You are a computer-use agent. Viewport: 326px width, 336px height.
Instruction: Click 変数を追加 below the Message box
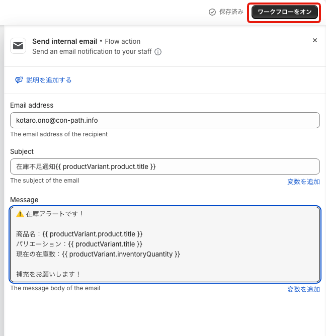(x=303, y=289)
